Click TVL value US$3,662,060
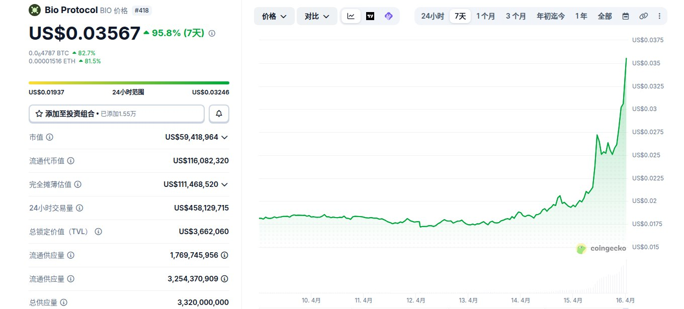 click(x=204, y=232)
